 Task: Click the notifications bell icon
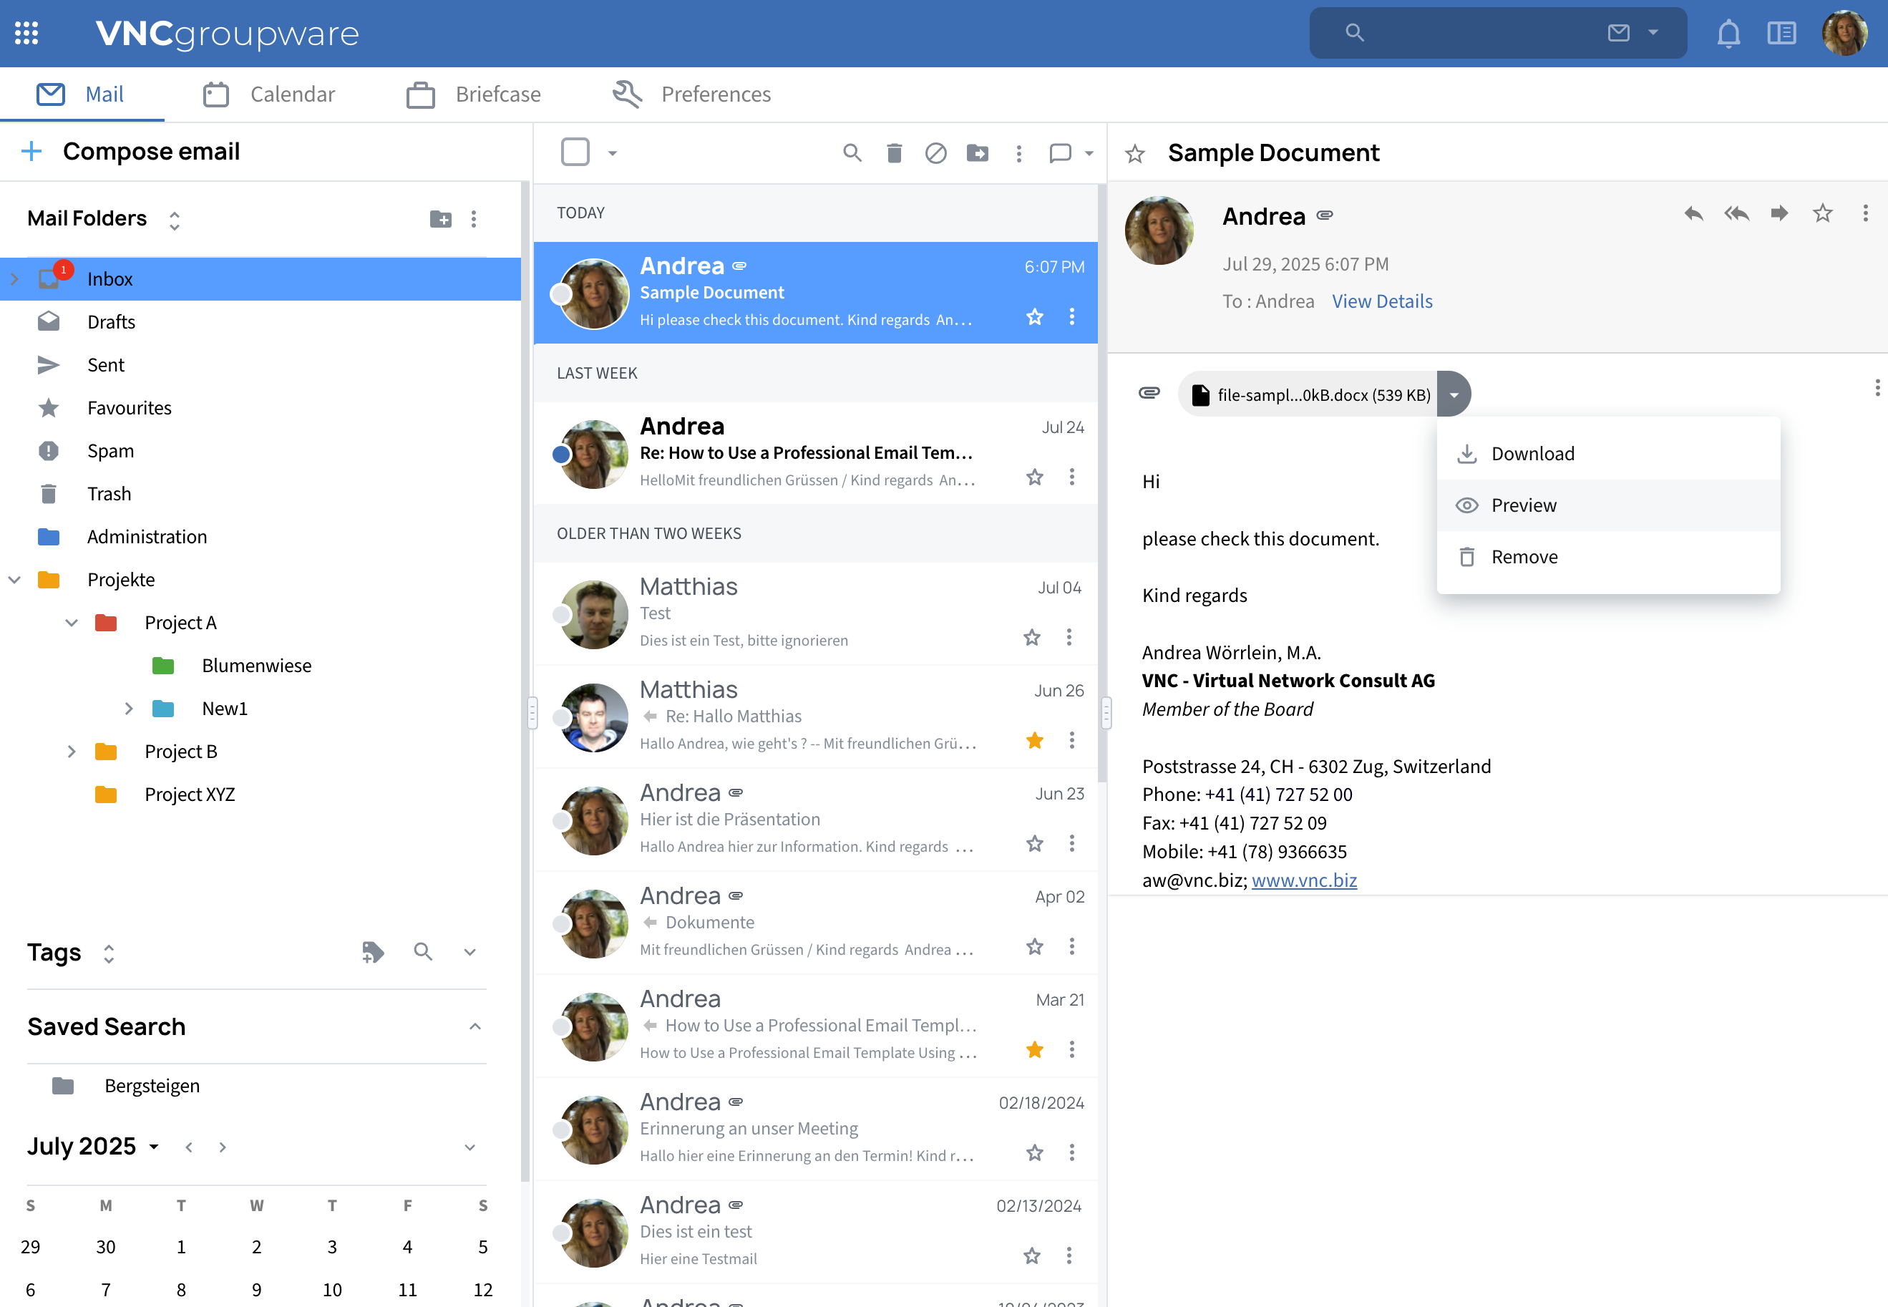click(x=1728, y=34)
